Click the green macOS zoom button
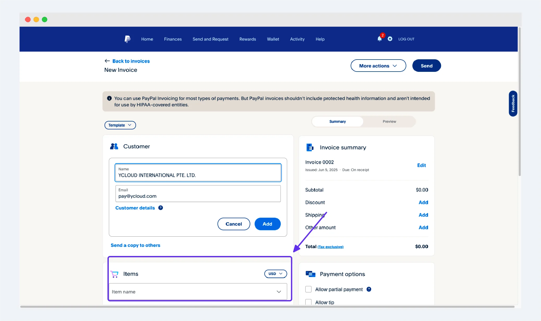The height and width of the screenshot is (321, 541). coord(45,20)
